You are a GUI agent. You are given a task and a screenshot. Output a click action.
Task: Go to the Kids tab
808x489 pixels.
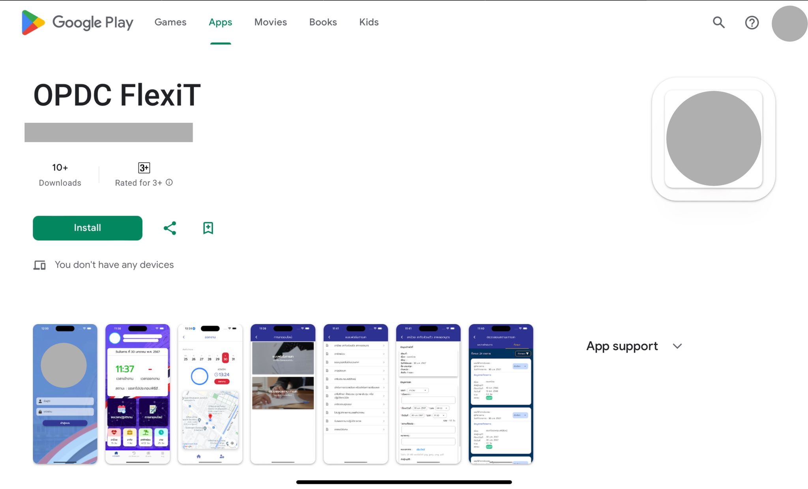coord(368,22)
